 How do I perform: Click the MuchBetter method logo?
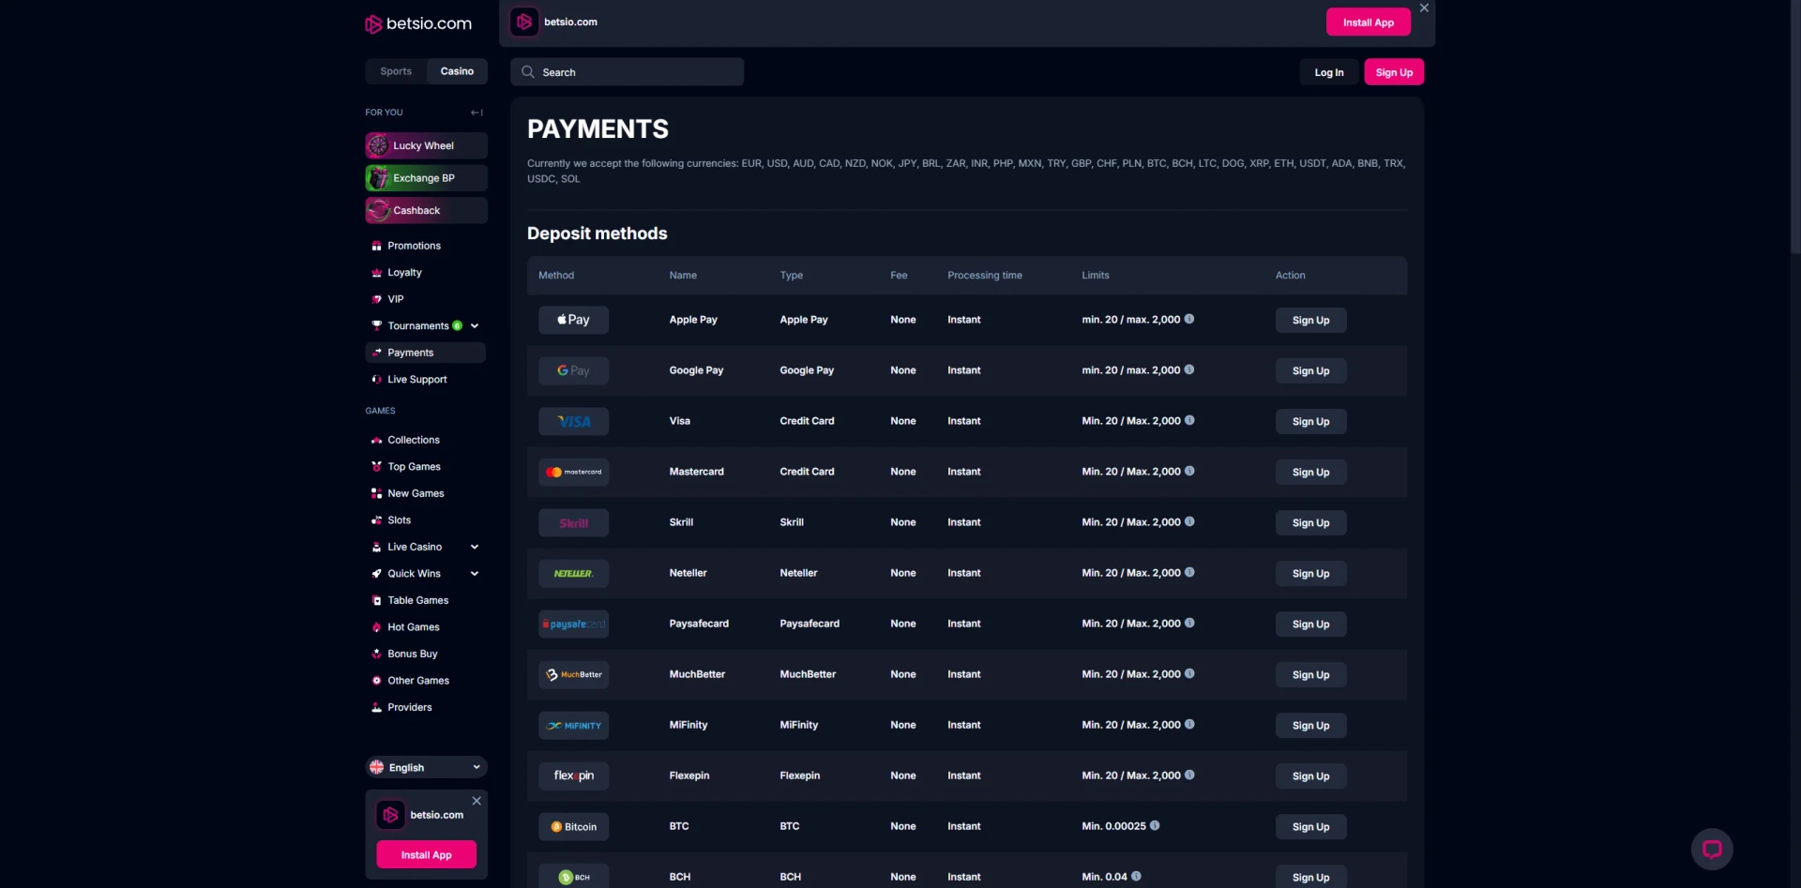click(x=573, y=674)
